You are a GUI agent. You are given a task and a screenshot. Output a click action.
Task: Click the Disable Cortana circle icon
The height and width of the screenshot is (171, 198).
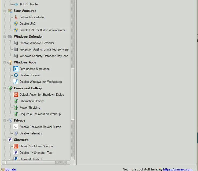pyautogui.click(x=16, y=75)
